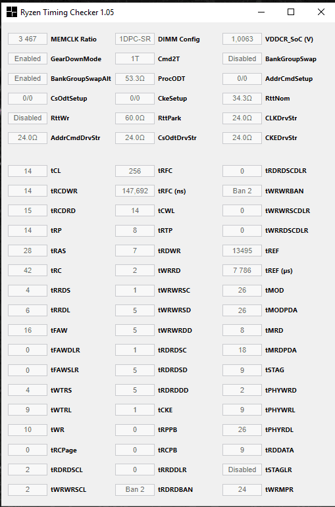Screen dimensions: 335x507
Task: Click the tWRWRBAN Ban 2 field
Action: pos(242,191)
